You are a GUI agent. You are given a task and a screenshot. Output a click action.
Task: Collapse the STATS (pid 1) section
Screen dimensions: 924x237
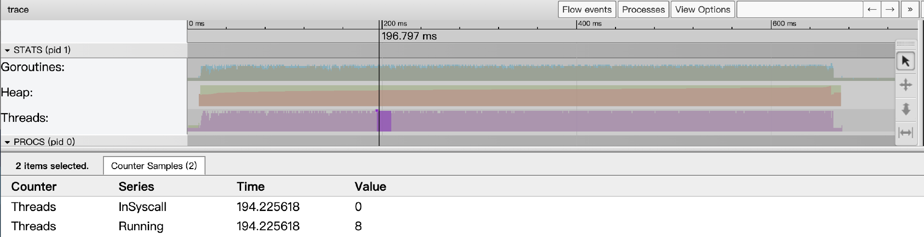[7, 50]
